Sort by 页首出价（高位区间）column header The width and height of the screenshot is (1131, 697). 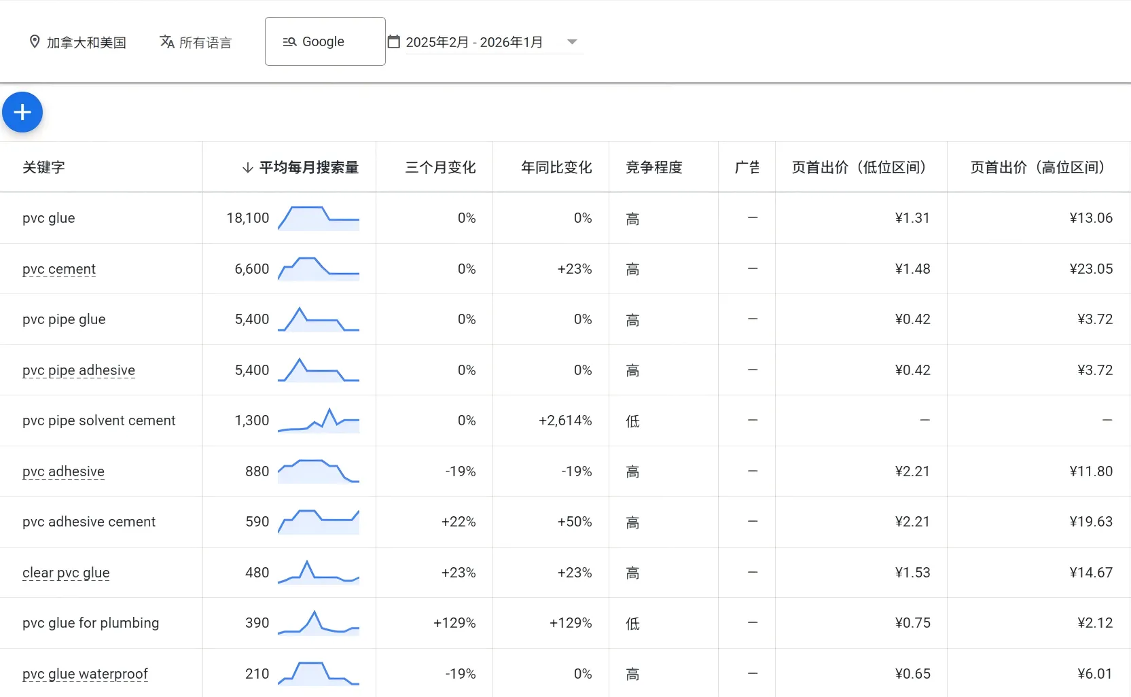[x=1040, y=168]
